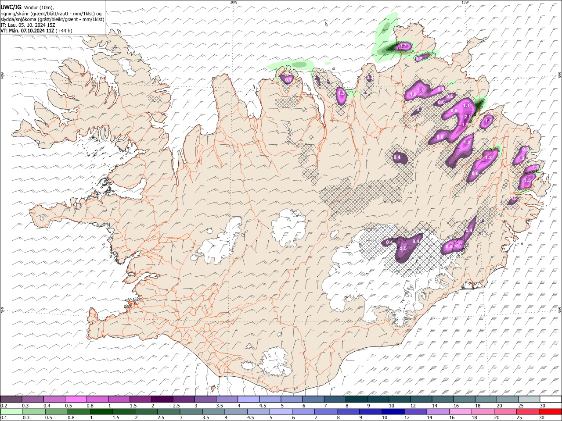Click the legend line starting "rigning/skúrir"
The width and height of the screenshot is (562, 421).
tap(51, 13)
